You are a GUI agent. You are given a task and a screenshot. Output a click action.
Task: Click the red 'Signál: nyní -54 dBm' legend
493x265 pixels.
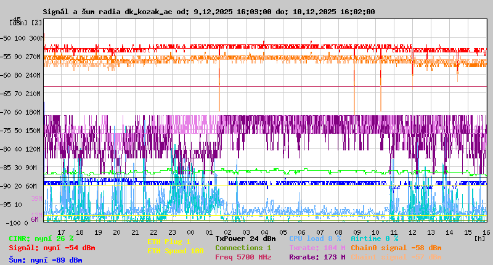[x=52, y=248]
